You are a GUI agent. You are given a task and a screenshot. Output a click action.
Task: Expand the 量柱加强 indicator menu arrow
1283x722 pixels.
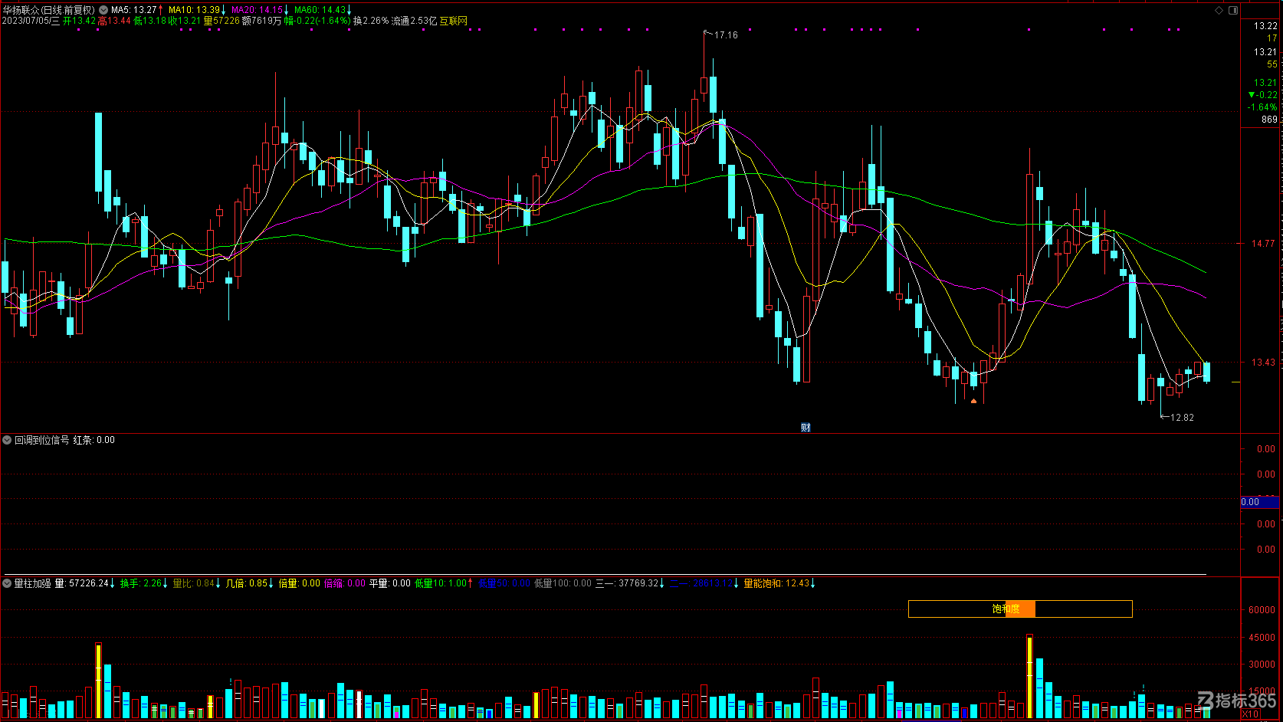[x=7, y=583]
